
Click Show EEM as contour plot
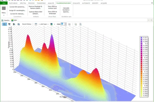pyautogui.click(x=52, y=7)
